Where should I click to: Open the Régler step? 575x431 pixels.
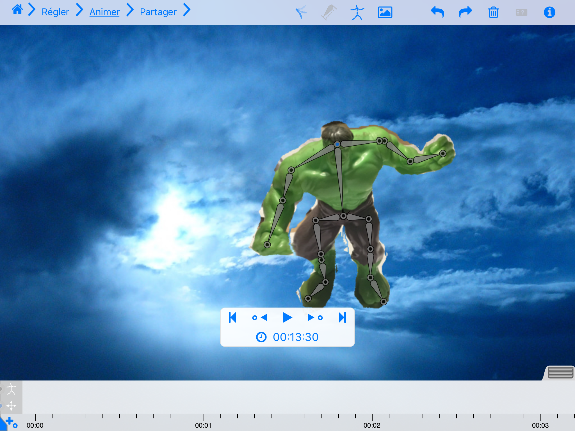55,12
